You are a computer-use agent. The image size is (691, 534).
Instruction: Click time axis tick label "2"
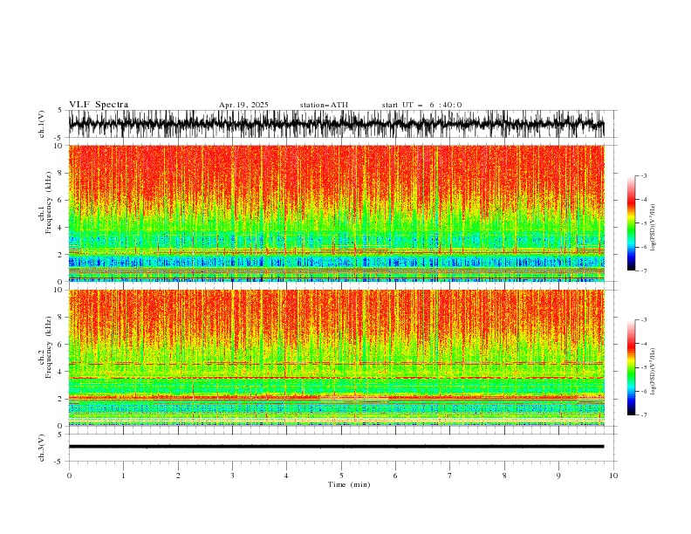(178, 476)
